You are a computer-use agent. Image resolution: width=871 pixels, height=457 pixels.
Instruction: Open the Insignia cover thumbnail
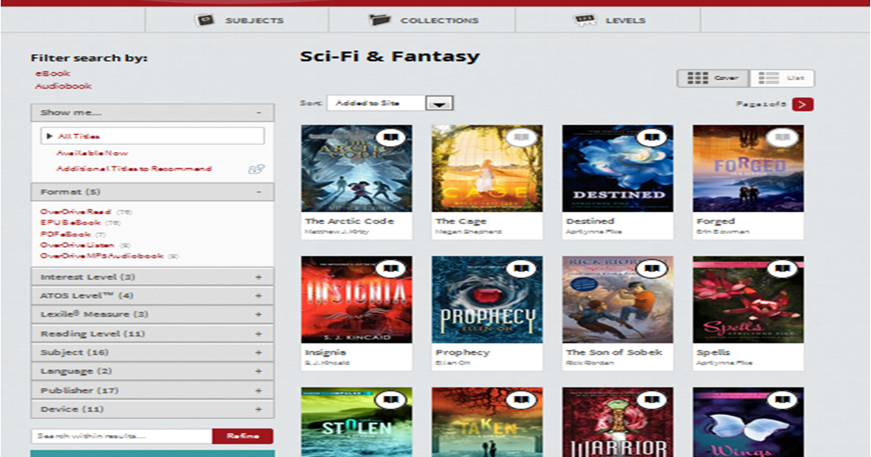coord(356,300)
